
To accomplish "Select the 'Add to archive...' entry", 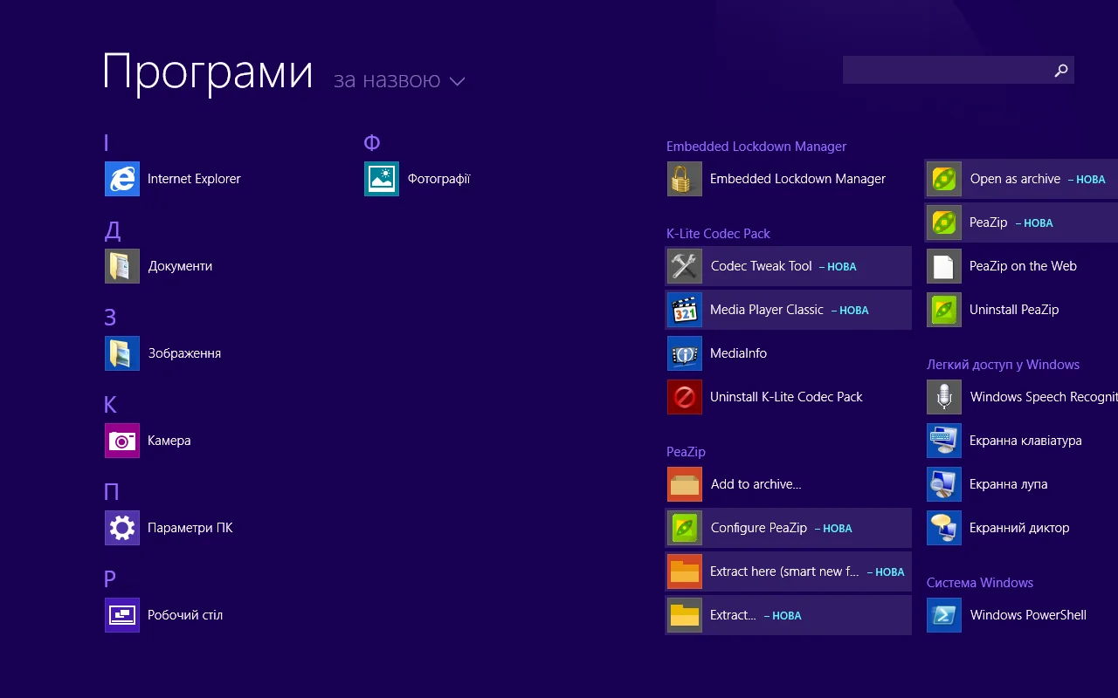I will pos(756,484).
